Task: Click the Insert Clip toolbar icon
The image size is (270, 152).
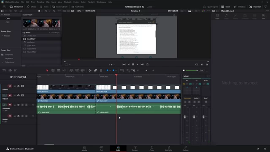Action: pyautogui.click(x=71, y=71)
